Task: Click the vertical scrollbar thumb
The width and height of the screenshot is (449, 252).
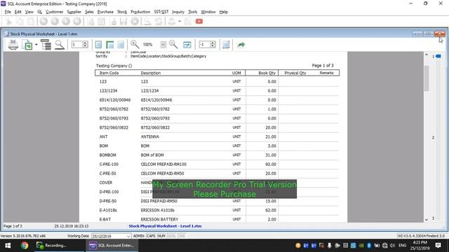Action: 427,78
